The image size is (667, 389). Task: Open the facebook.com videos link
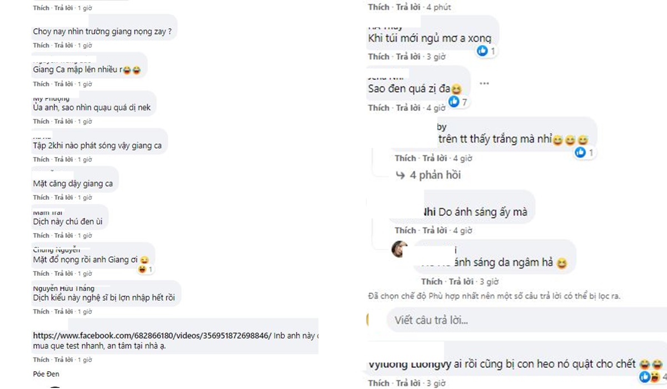coord(152,336)
